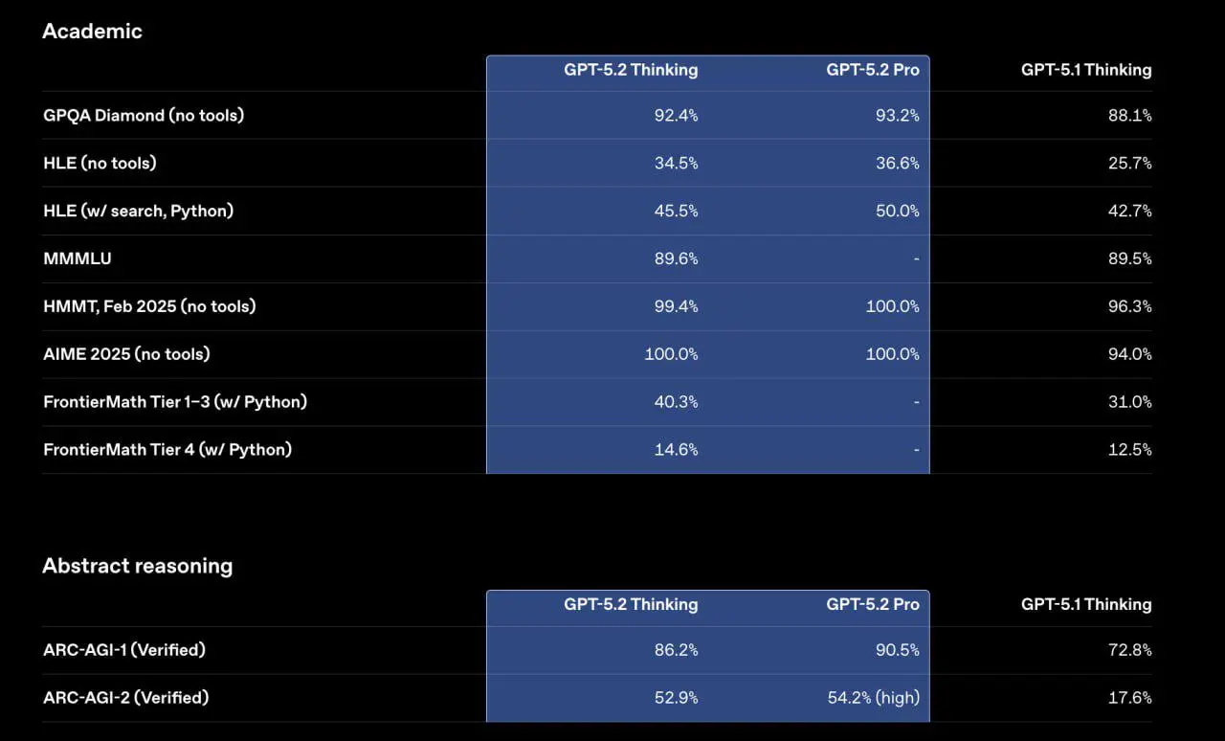Click the MMMLU row label
This screenshot has height=741, width=1225.
pyautogui.click(x=78, y=259)
